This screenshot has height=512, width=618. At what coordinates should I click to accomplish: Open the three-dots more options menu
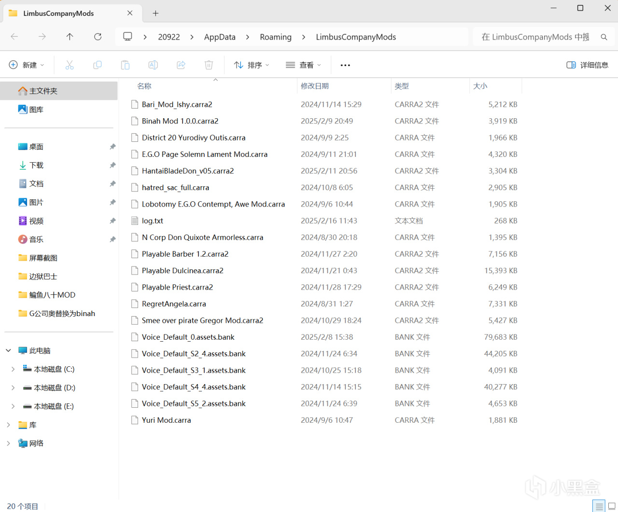[x=345, y=65]
